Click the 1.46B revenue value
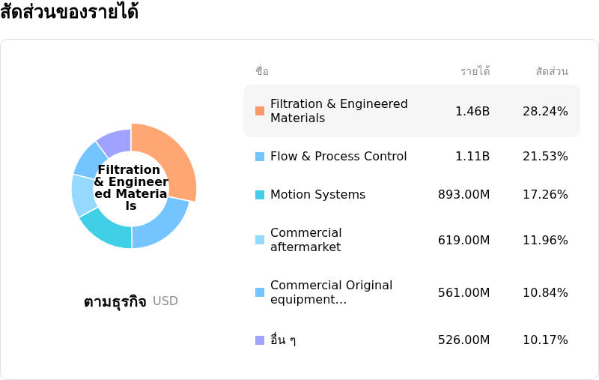Image resolution: width=599 pixels, height=380 pixels. pyautogui.click(x=472, y=111)
